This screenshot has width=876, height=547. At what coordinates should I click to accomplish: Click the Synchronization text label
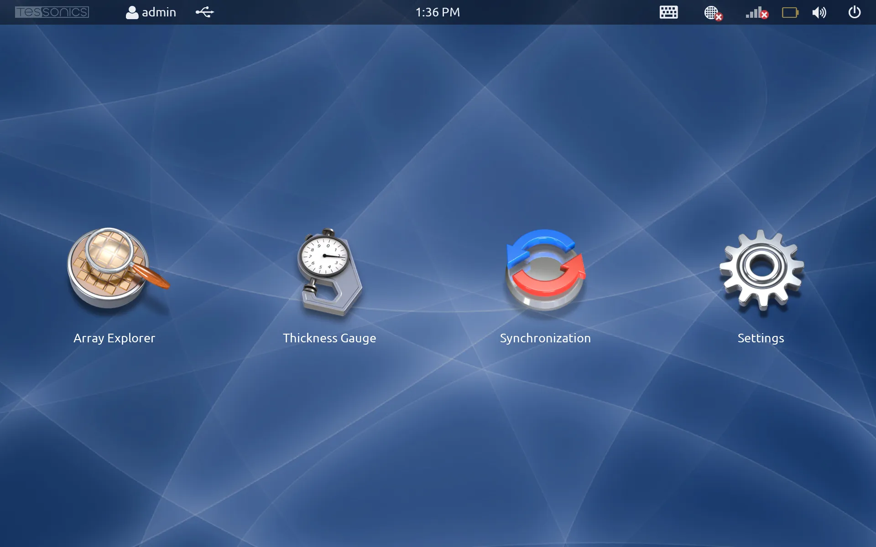coord(545,338)
